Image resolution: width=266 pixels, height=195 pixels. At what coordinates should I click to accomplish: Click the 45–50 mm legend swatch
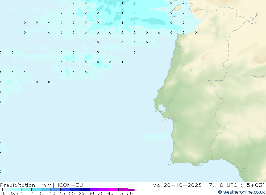123,190
